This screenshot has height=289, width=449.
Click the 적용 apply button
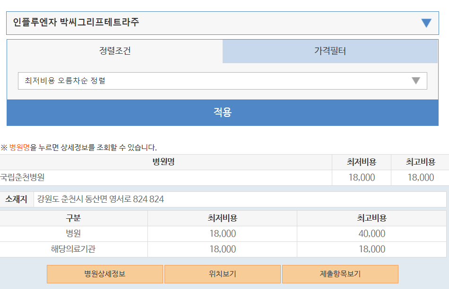point(223,113)
